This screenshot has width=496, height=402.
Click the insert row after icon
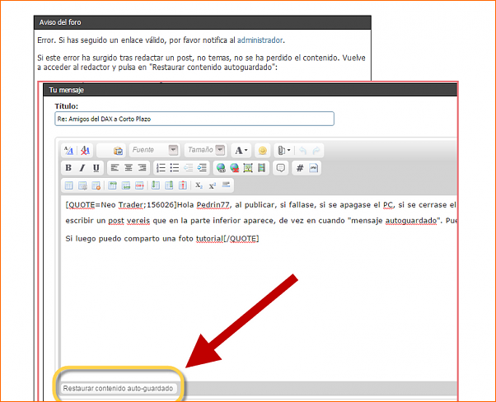click(x=126, y=185)
